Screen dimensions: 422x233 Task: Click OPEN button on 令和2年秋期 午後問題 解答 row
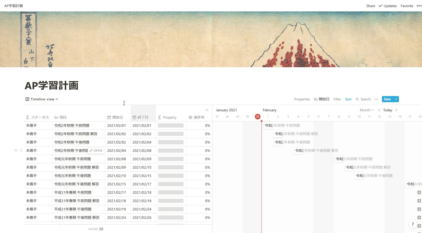[96, 151]
